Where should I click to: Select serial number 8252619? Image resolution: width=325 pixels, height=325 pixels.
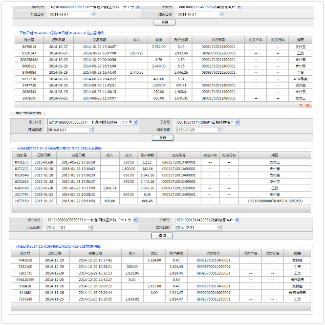pos(22,181)
